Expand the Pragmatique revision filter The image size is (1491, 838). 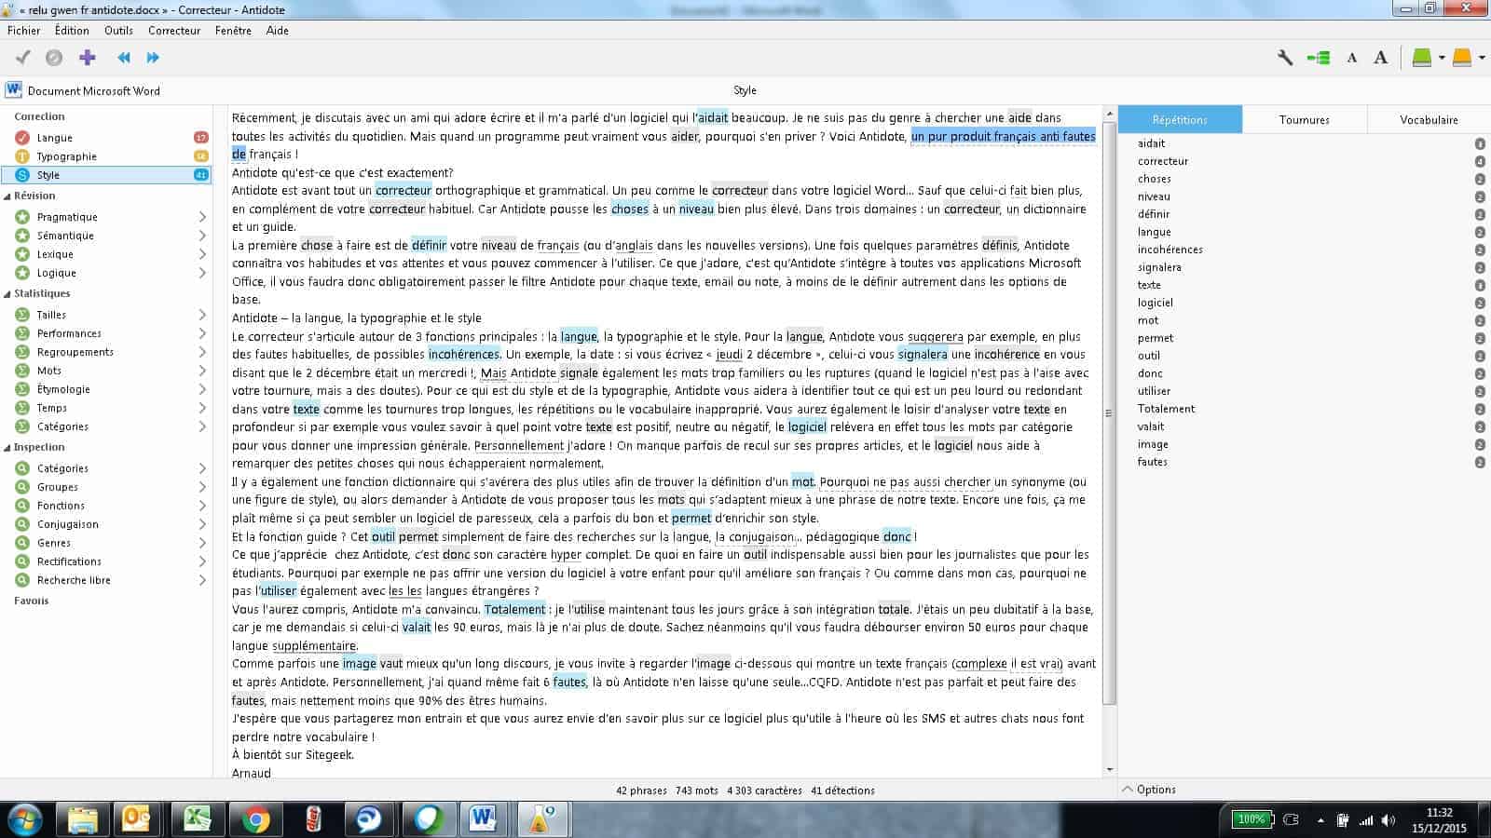point(202,217)
